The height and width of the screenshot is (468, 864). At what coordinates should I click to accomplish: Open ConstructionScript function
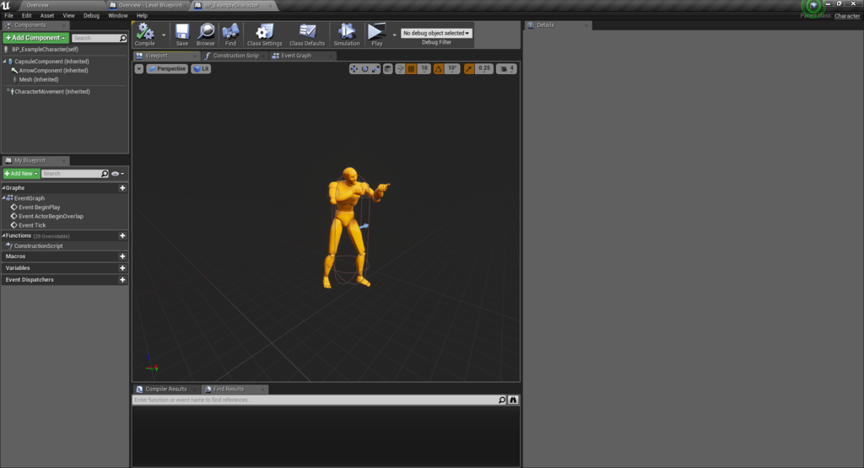pyautogui.click(x=38, y=246)
